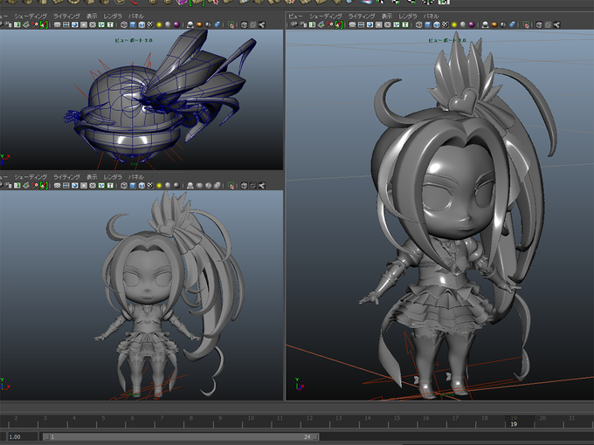Toggle wireframe on shaded in right viewport
The height and width of the screenshot is (445, 594).
coord(437,24)
